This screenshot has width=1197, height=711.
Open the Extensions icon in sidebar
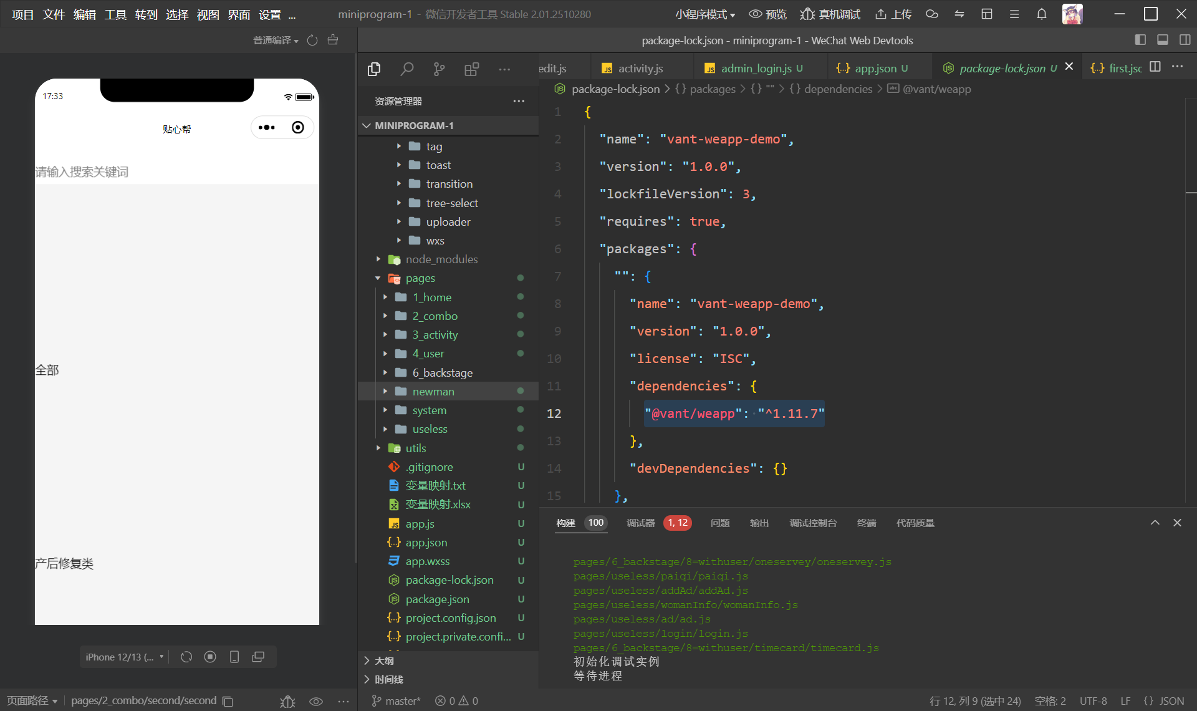tap(472, 69)
